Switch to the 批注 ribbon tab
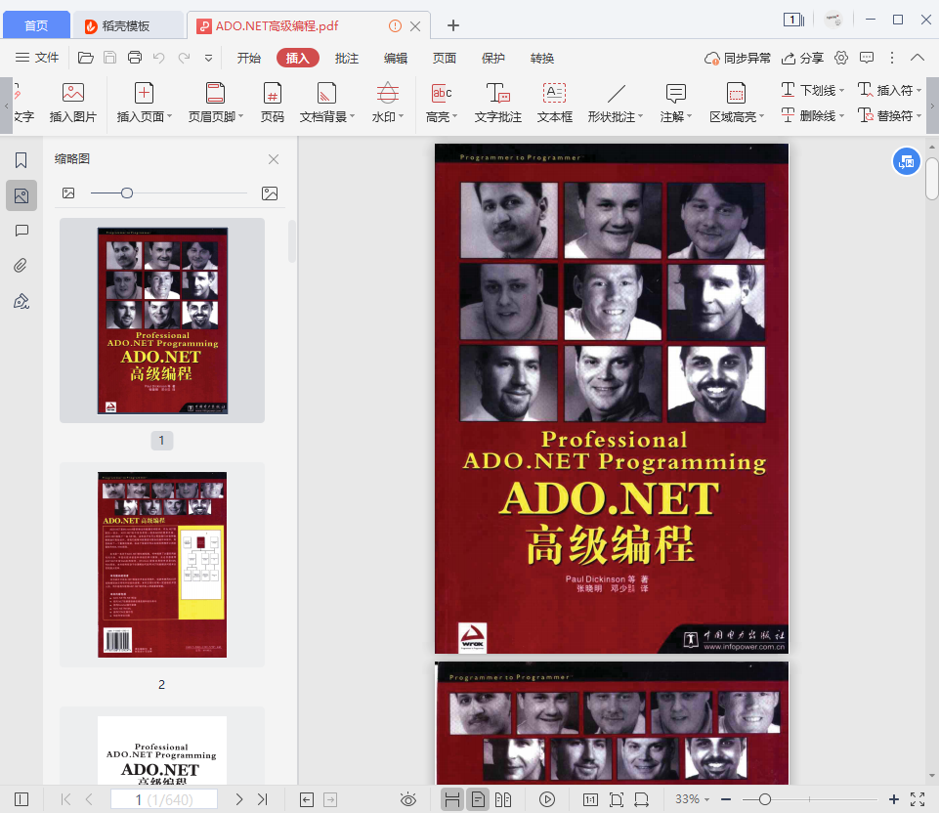Viewport: 939px width, 813px height. pos(347,58)
